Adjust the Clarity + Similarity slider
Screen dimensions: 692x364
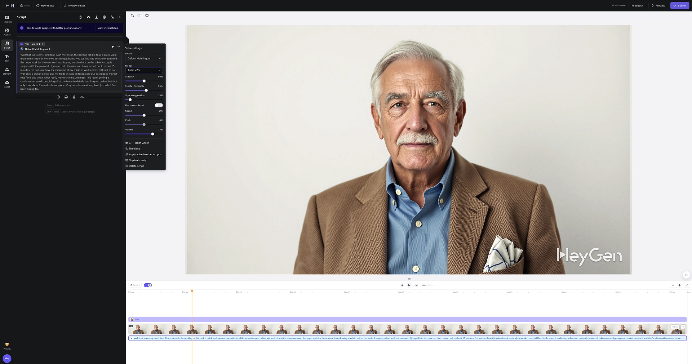pyautogui.click(x=146, y=90)
